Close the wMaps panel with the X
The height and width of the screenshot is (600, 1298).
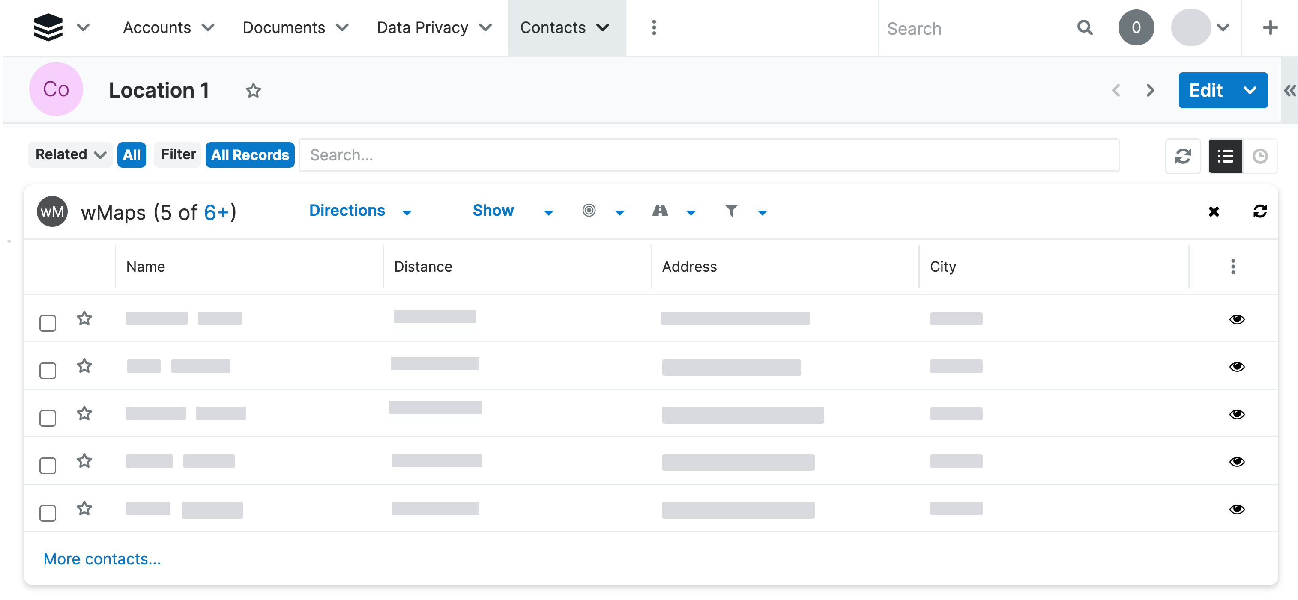1213,211
